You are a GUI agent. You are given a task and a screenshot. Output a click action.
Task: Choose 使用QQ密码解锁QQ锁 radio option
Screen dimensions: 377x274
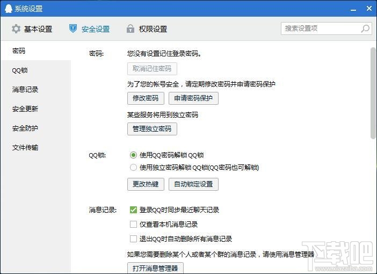(133, 155)
